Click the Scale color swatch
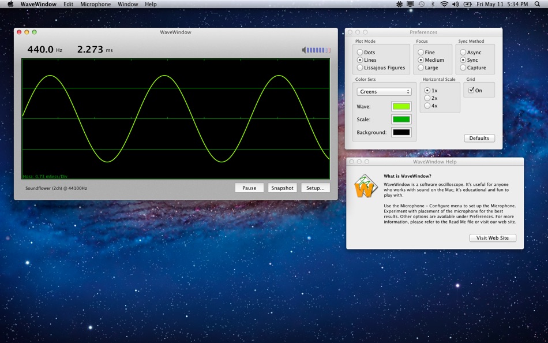This screenshot has height=343, width=548. point(401,120)
